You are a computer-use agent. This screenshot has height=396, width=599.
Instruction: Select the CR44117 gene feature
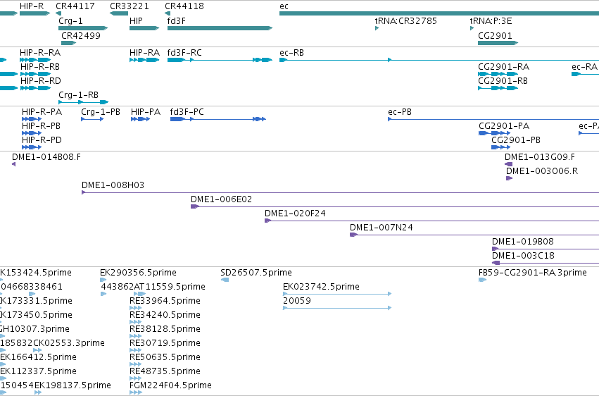coord(58,13)
